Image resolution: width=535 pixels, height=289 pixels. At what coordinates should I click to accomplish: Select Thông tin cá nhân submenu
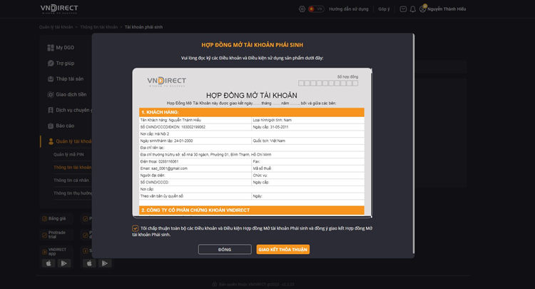tap(71, 181)
